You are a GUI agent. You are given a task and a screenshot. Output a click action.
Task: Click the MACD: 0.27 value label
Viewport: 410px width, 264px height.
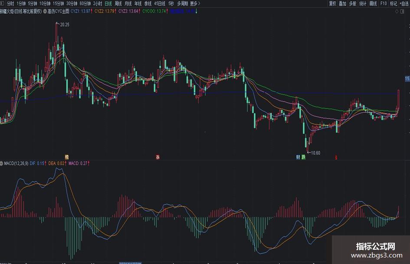click(79, 163)
